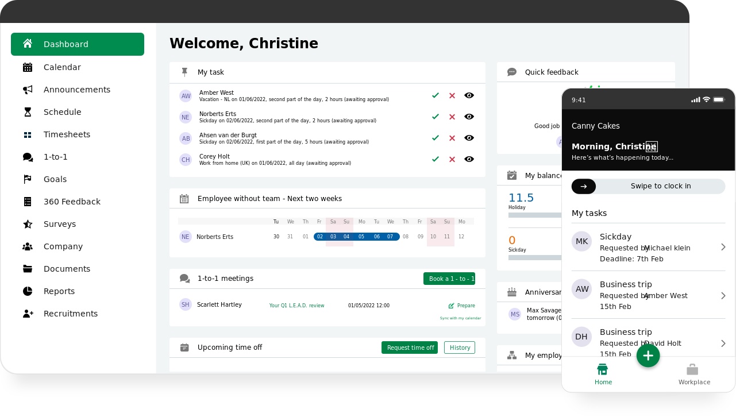736x417 pixels.
Task: Click the Reports pie chart icon
Action: click(x=28, y=291)
